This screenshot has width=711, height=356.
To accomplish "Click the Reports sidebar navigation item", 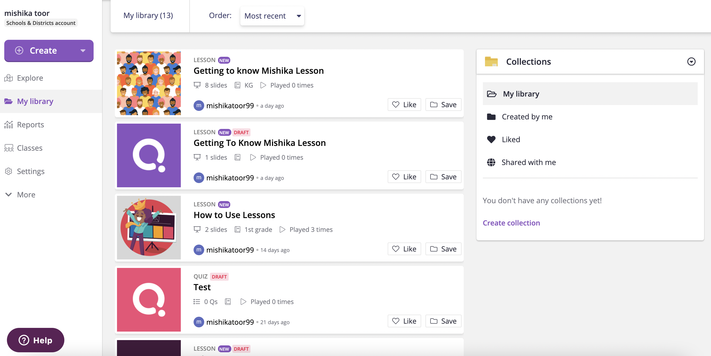I will [x=31, y=124].
